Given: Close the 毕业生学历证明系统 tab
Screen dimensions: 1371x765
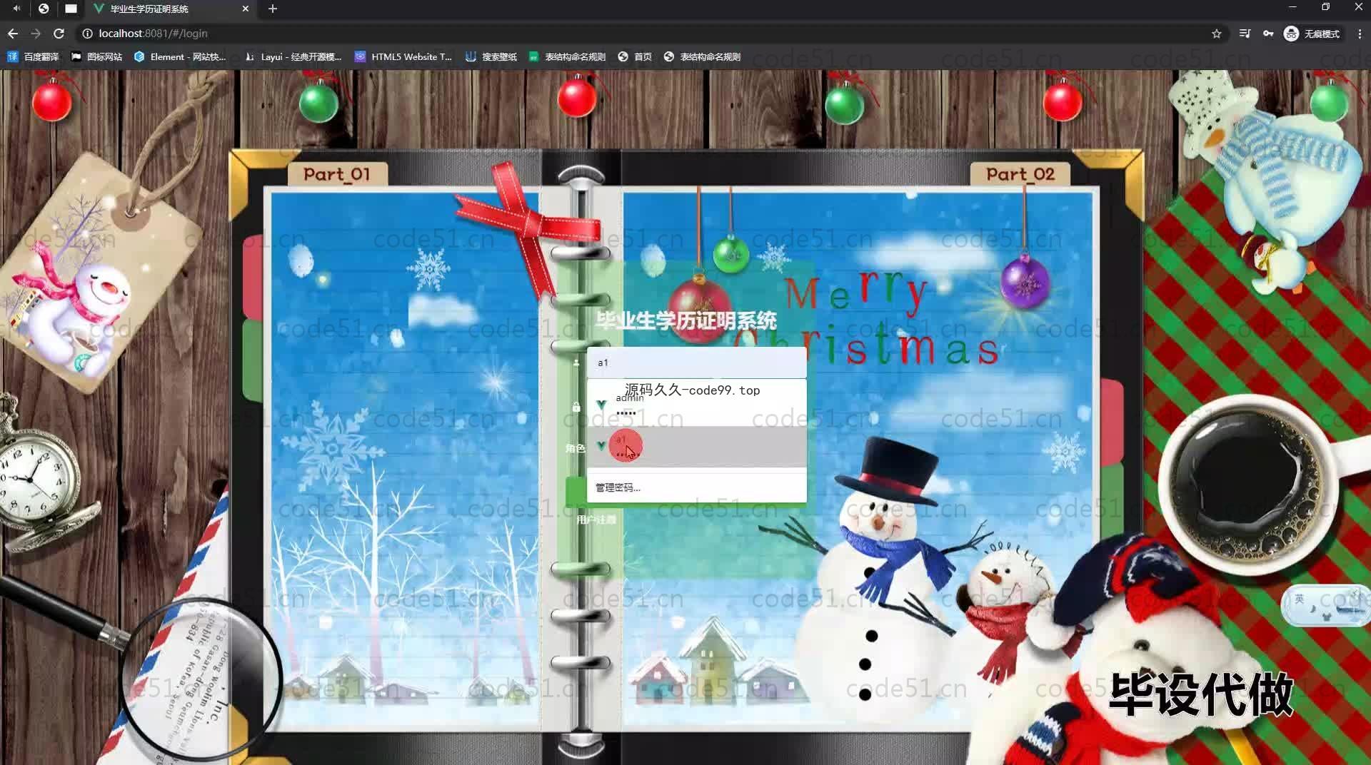Looking at the screenshot, I should pyautogui.click(x=246, y=9).
